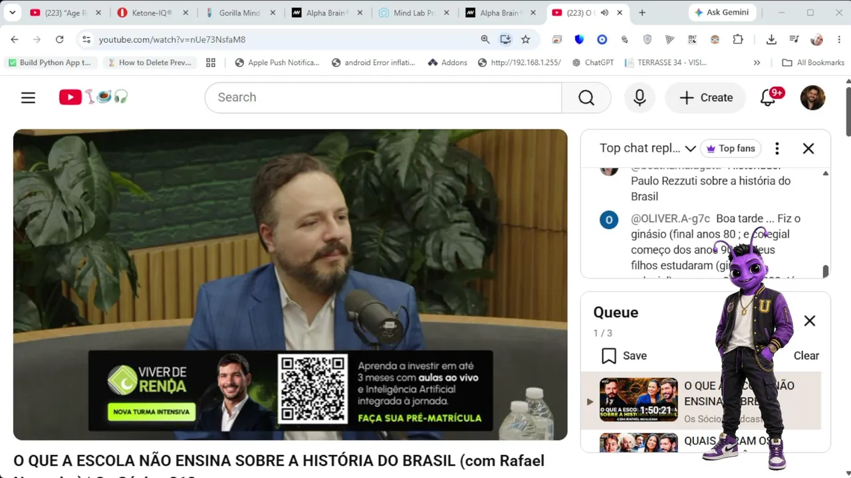The width and height of the screenshot is (851, 478).
Task: Reload the current page
Action: 59,40
